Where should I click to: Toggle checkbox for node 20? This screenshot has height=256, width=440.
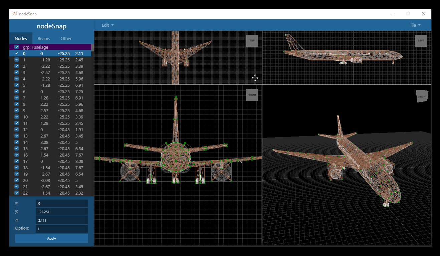click(17, 180)
